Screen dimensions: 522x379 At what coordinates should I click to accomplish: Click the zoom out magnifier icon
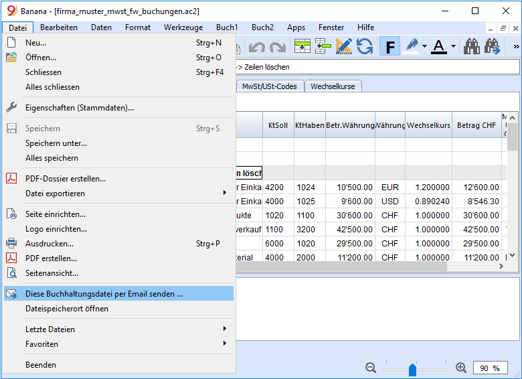[371, 368]
